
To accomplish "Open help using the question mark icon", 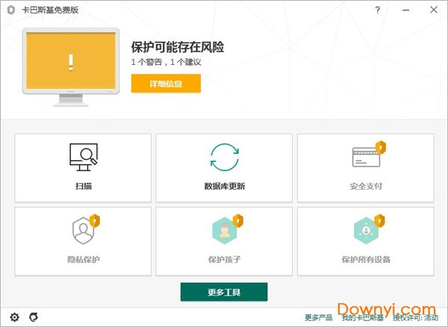I will (379, 10).
